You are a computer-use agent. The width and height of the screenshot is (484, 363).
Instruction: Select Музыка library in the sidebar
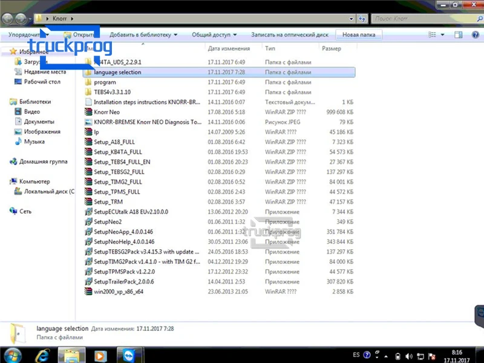pyautogui.click(x=30, y=142)
